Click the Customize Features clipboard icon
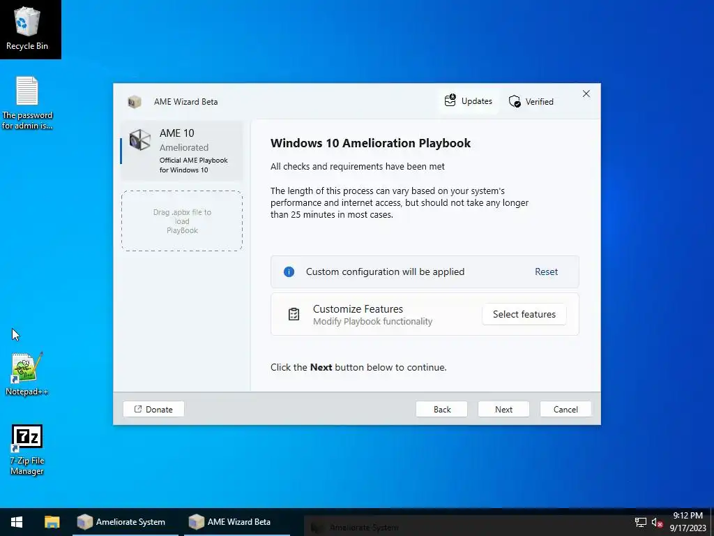 click(x=294, y=314)
